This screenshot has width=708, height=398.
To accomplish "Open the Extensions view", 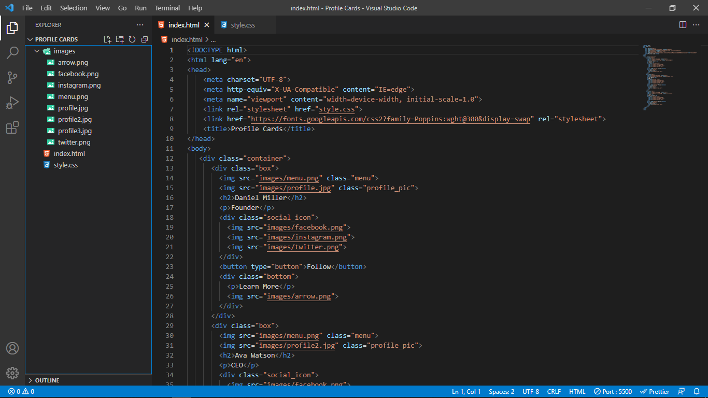I will [12, 127].
